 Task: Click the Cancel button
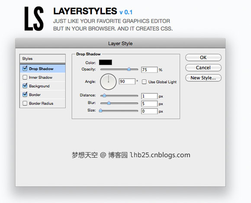pyautogui.click(x=203, y=68)
